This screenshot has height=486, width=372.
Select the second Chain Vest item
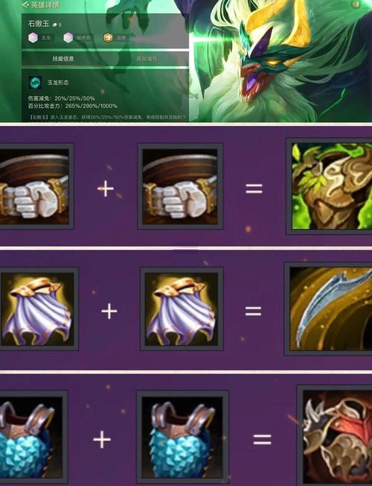pyautogui.click(x=182, y=437)
